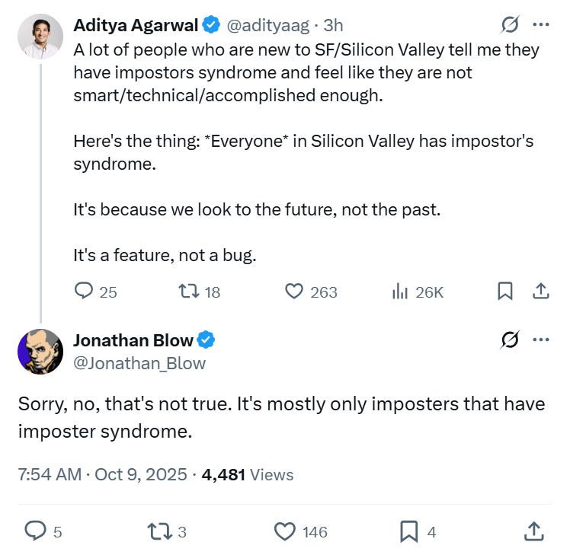The width and height of the screenshot is (570, 558).
Task: Open the @Jonathan_Blow handle link
Action: (x=139, y=363)
